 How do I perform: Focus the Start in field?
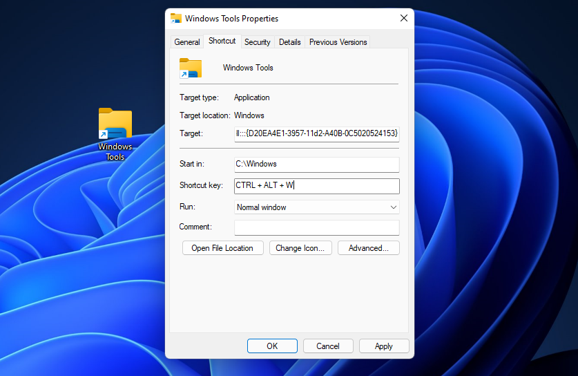[316, 164]
